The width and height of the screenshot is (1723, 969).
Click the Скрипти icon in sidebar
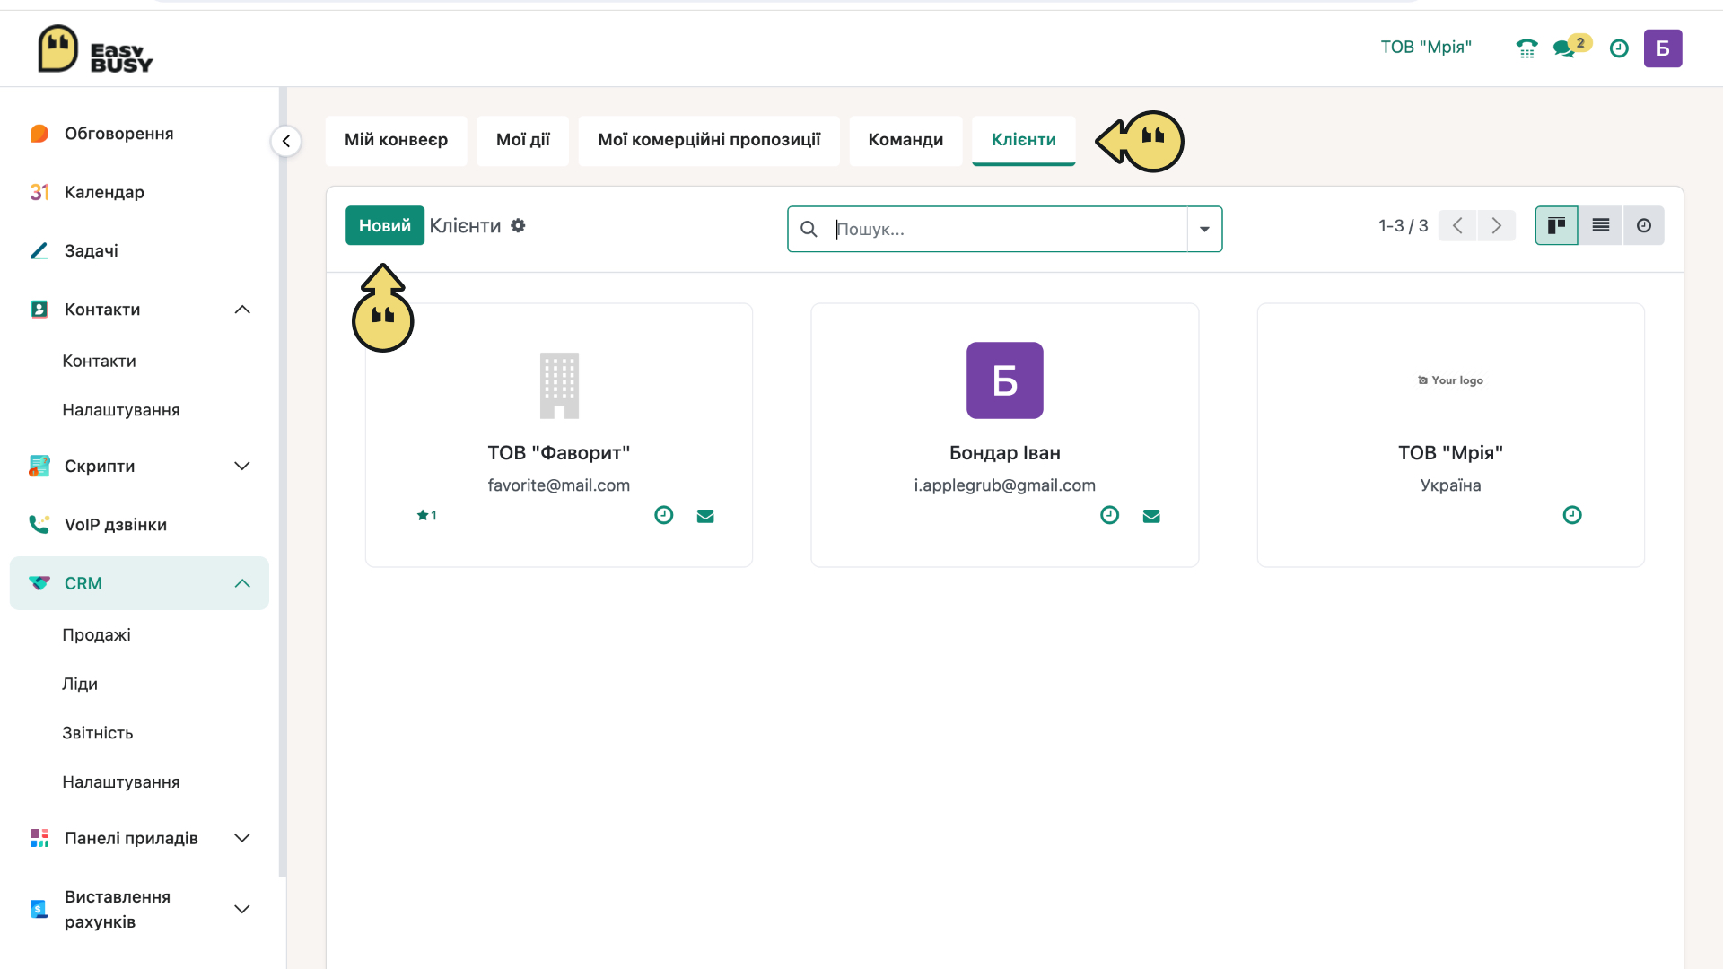(x=39, y=467)
